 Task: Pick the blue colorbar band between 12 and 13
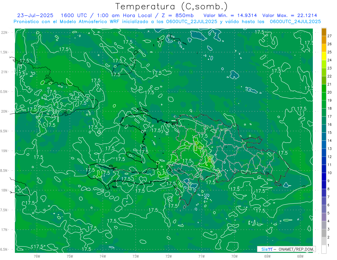point(324,153)
